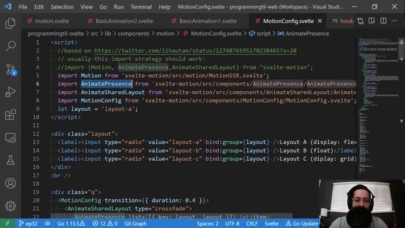Click AnimateSharedLayout identifier on line 7
Viewport: 405px width, 228px height.
point(113,92)
